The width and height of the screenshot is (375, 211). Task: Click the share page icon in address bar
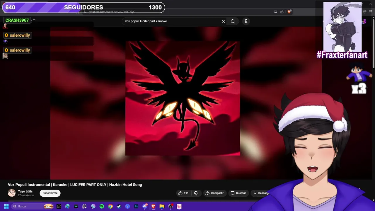[x=282, y=12]
